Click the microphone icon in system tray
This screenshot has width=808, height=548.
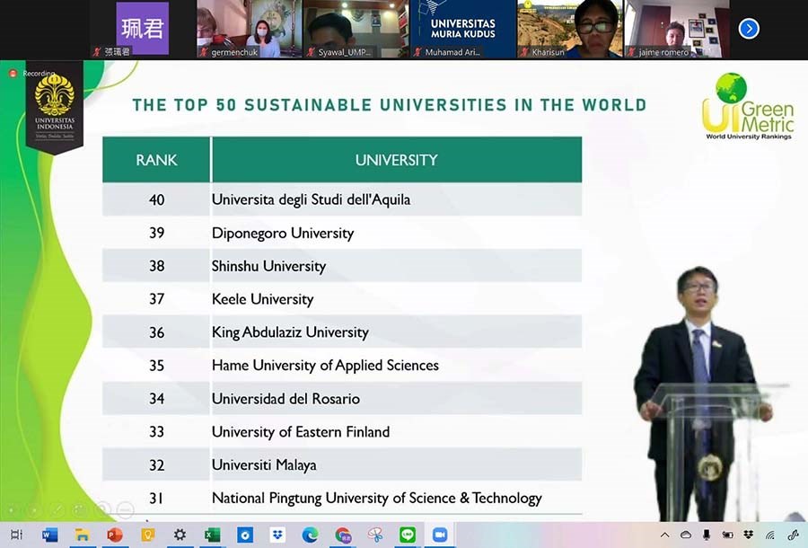(707, 535)
